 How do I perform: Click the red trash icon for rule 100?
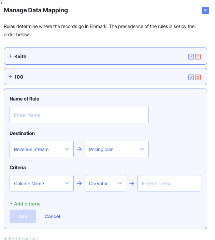click(x=198, y=77)
